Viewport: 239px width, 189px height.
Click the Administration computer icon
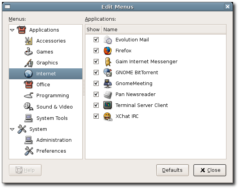click(x=28, y=140)
